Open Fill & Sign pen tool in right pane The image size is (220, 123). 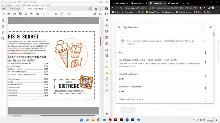107,49
